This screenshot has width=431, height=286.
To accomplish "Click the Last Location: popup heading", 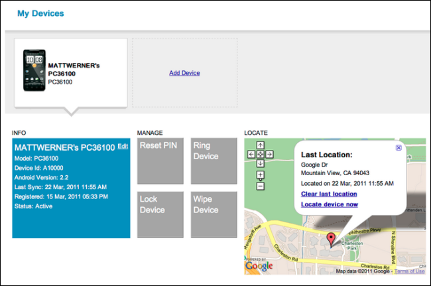I will pos(326,155).
